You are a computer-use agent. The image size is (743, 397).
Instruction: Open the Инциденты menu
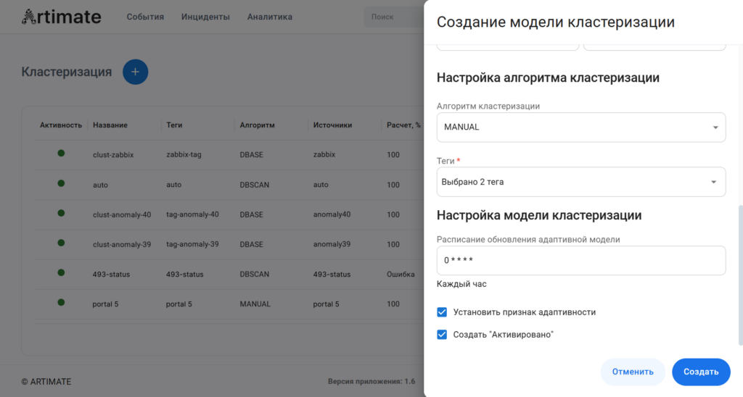click(x=205, y=17)
